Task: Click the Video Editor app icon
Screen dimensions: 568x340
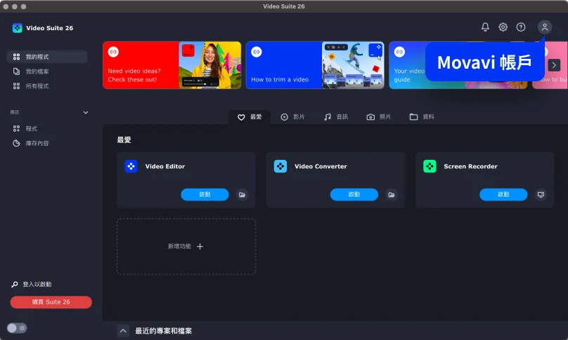Action: click(131, 166)
